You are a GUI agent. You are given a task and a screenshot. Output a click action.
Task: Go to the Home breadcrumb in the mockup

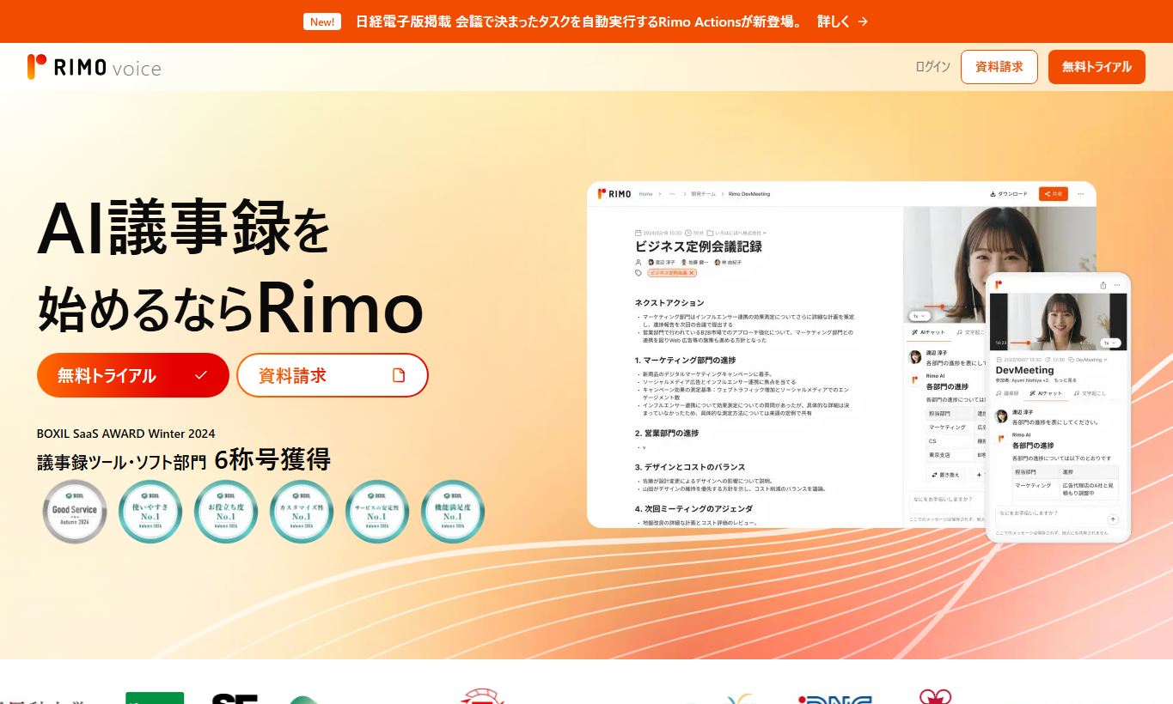pos(645,194)
